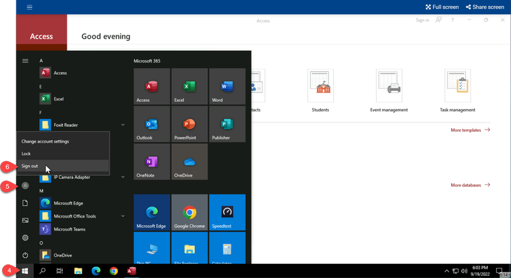Choose Sign out from the account menu

click(63, 166)
